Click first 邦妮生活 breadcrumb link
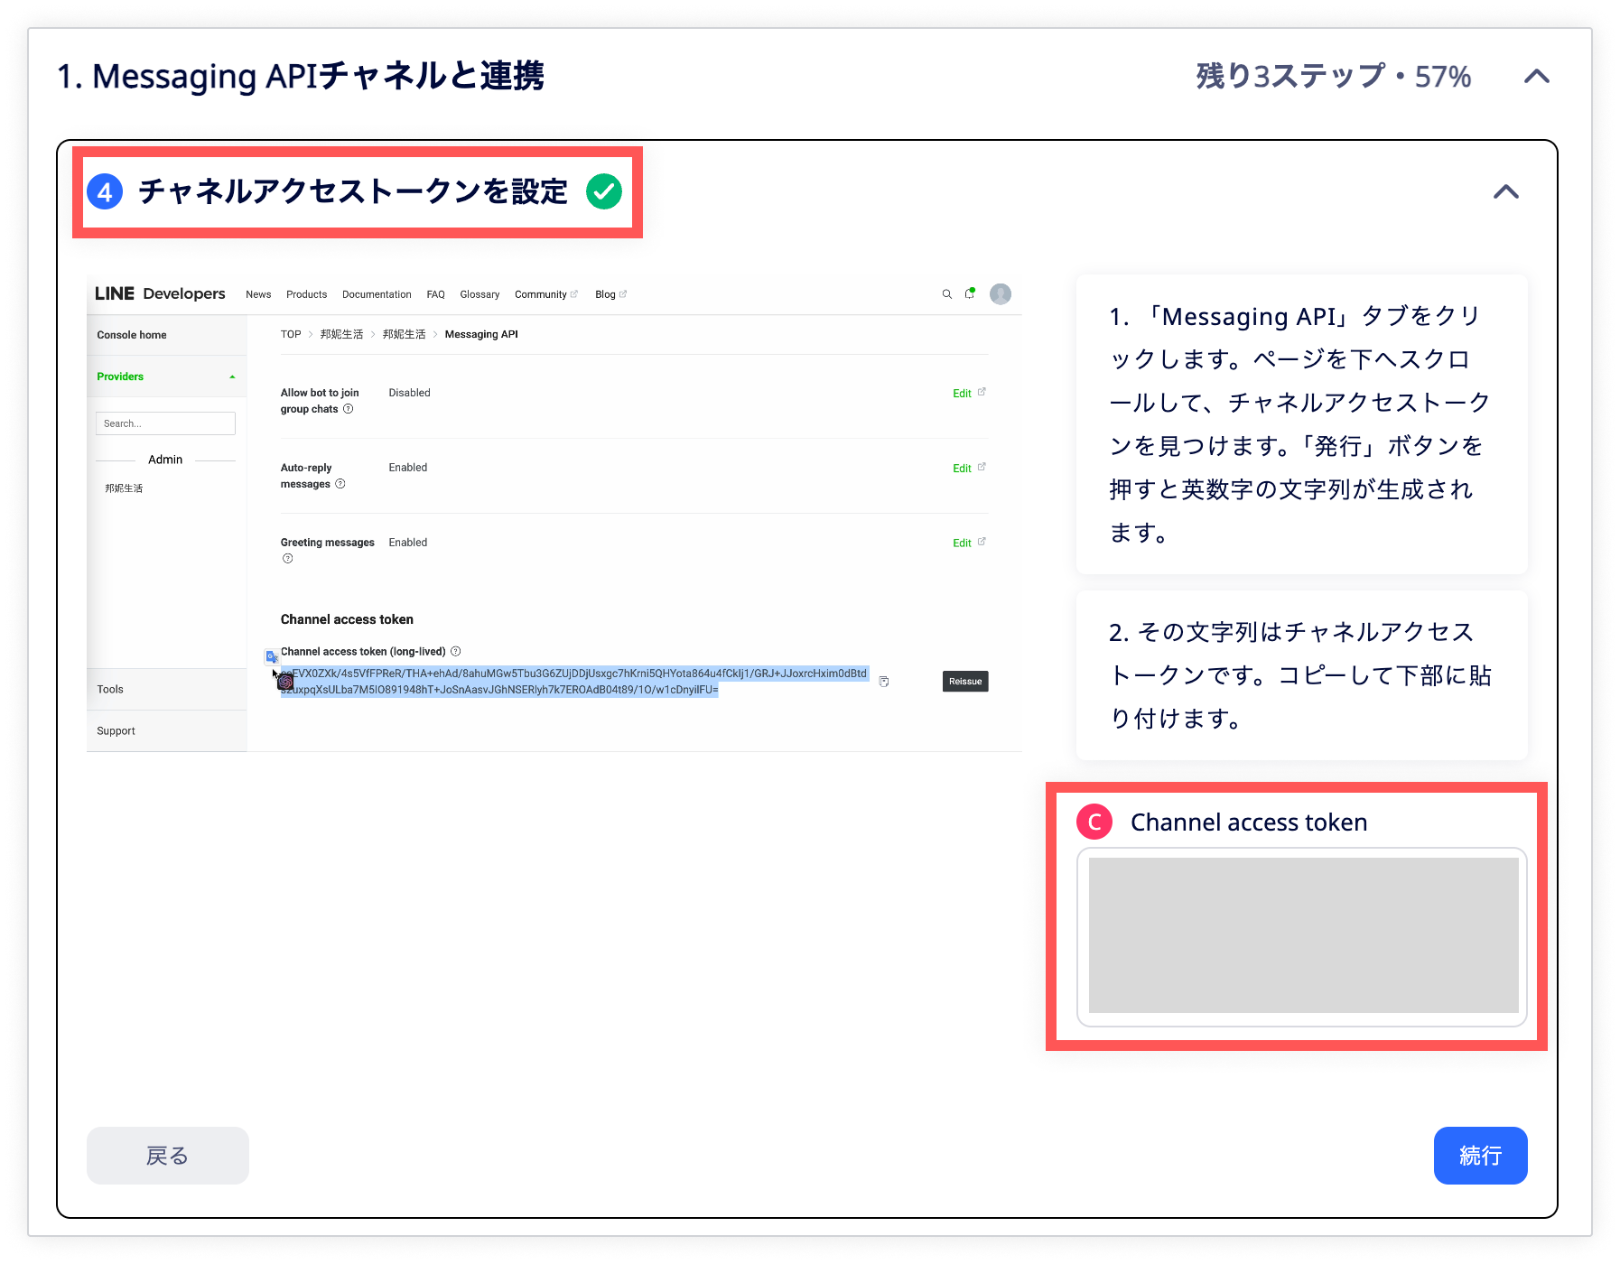Viewport: 1620px width, 1264px height. pos(341,334)
